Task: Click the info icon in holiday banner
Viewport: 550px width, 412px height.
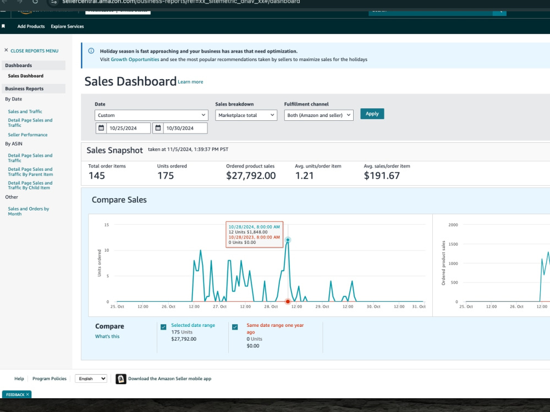Action: (x=91, y=51)
